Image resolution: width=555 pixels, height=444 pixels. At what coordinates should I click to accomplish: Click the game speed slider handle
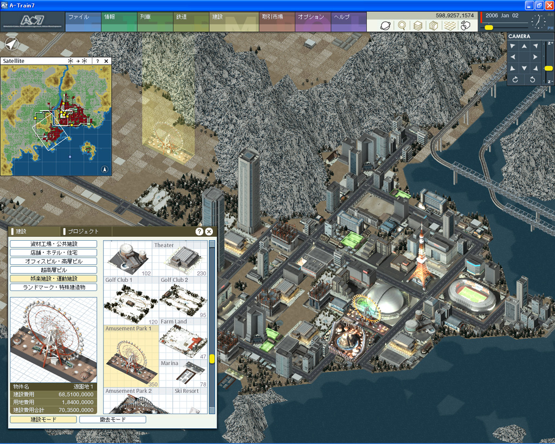[489, 27]
